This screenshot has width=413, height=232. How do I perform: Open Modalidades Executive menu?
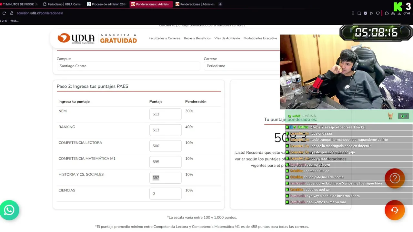260,38
